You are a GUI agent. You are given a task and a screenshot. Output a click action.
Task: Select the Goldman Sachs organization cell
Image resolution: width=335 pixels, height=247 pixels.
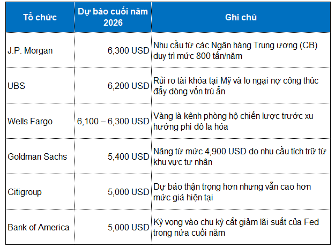click(x=38, y=156)
